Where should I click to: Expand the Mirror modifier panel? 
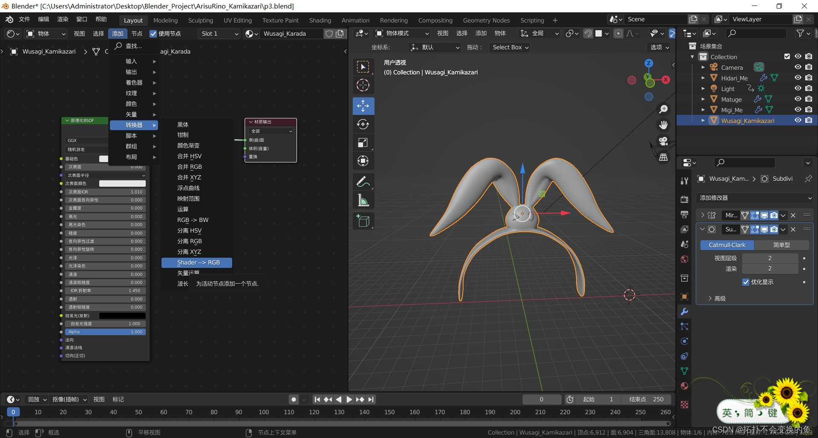(703, 215)
